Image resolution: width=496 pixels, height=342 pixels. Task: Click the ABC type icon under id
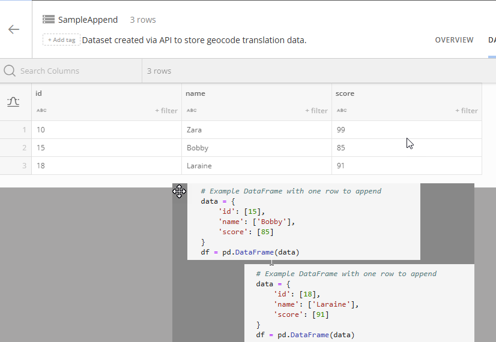pyautogui.click(x=41, y=110)
